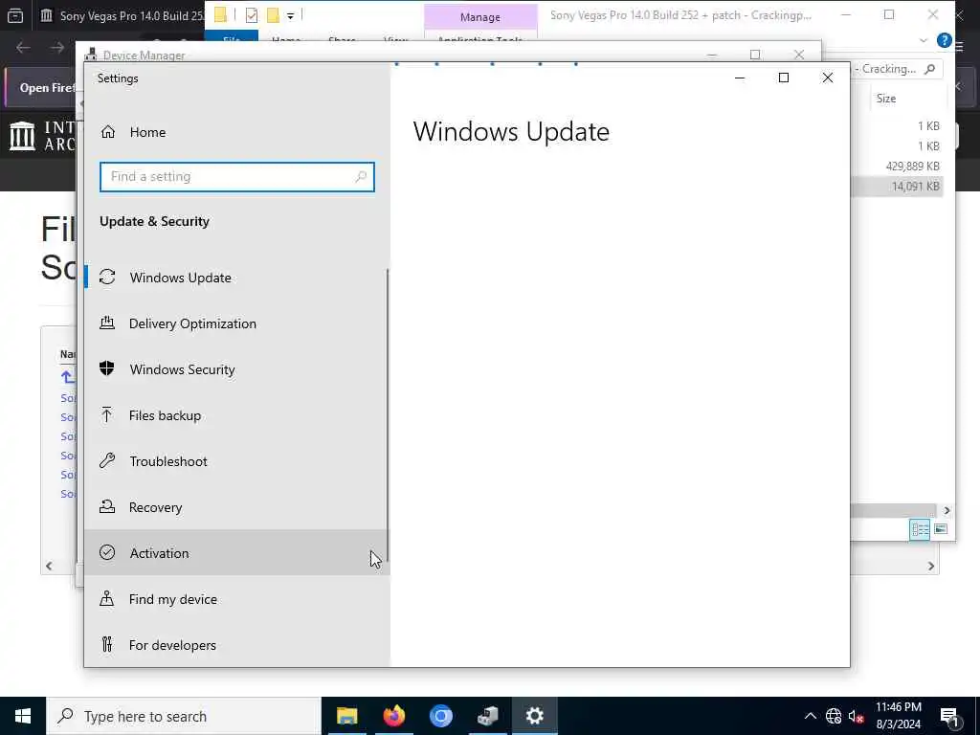980x735 pixels.
Task: Click the Recovery icon
Action: coord(107,506)
